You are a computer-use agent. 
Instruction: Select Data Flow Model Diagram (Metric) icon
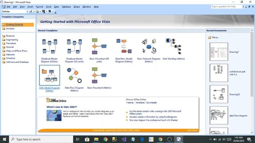124,46
